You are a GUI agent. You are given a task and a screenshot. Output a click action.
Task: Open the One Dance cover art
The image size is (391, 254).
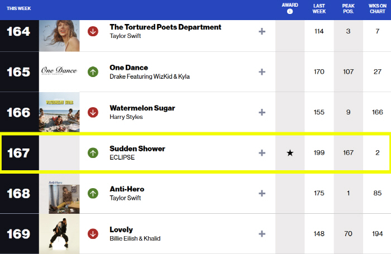pyautogui.click(x=59, y=72)
